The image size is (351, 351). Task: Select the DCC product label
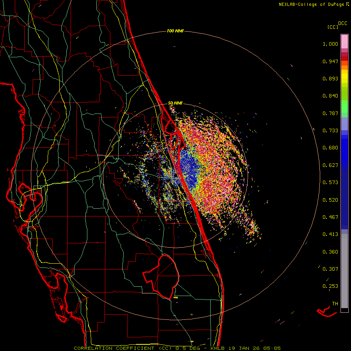343,23
